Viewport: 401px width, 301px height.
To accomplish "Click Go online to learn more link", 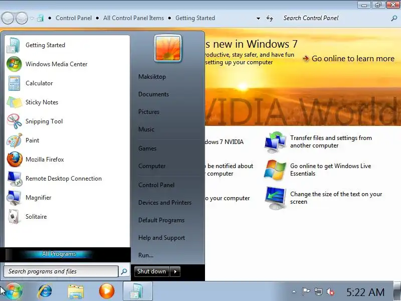I will (x=353, y=59).
